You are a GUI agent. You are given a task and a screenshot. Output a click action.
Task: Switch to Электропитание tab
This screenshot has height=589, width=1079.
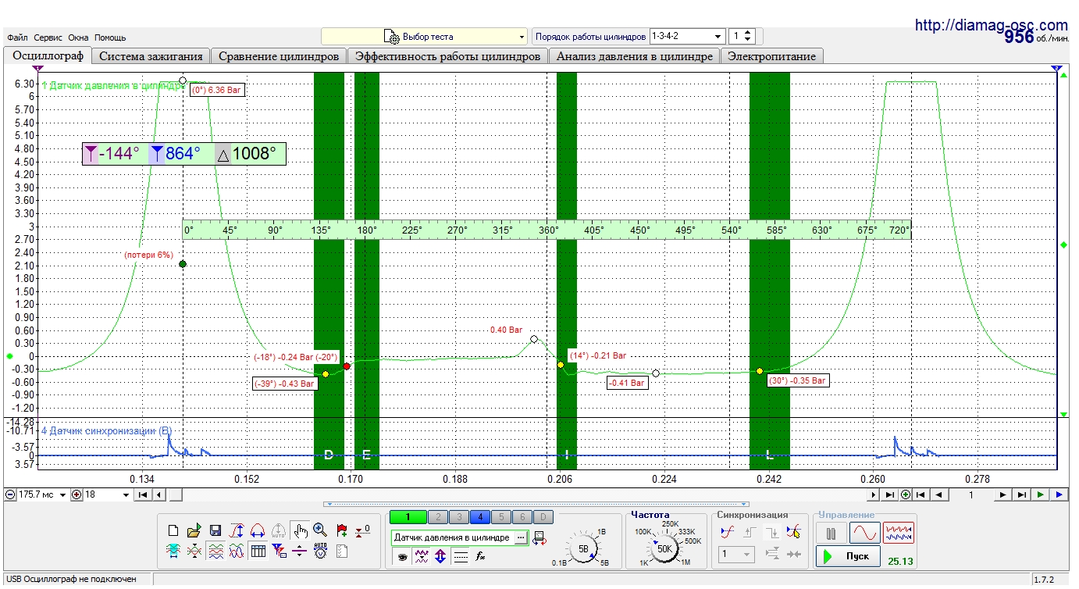click(x=772, y=56)
